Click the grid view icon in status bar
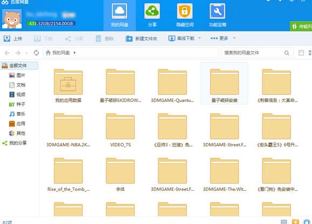Viewport: 312px width, 224px height. coord(284,222)
